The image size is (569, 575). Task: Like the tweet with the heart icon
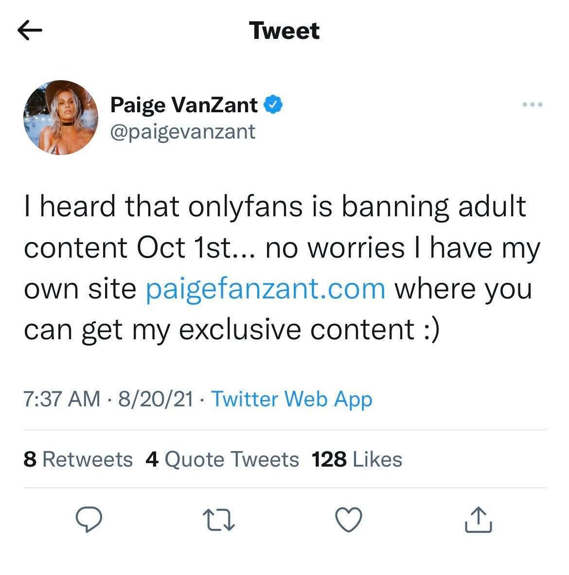349,519
